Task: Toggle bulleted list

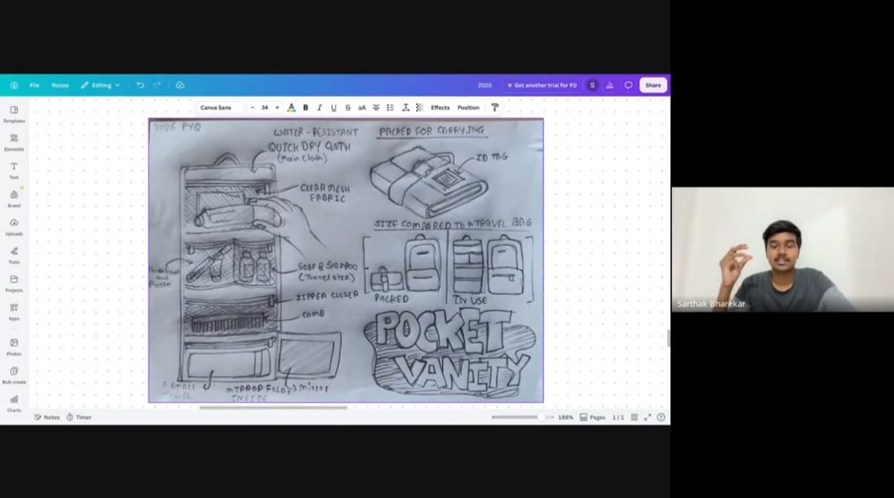Action: (390, 108)
